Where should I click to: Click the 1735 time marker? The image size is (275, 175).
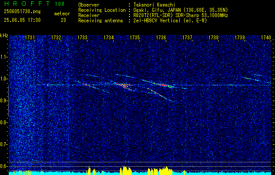coord(135,37)
